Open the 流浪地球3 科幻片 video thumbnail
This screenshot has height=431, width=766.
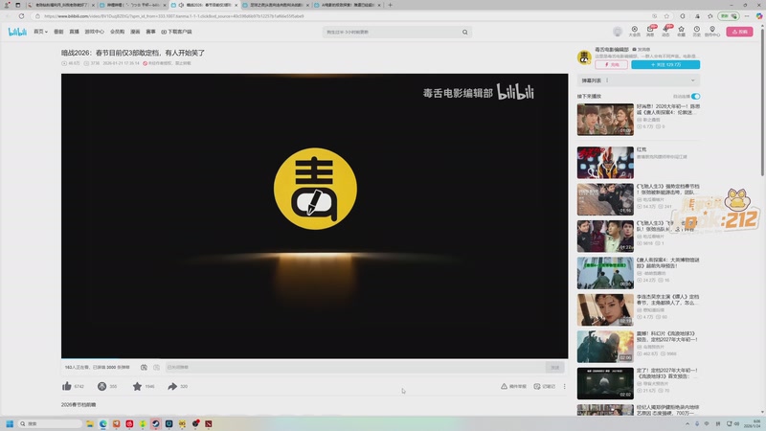tap(605, 347)
